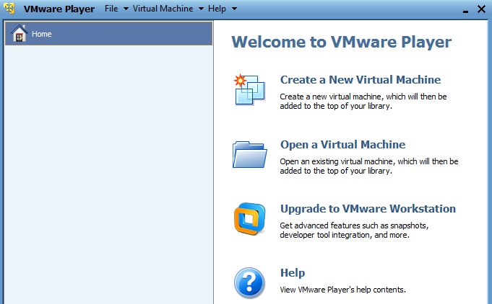Click the VMware Player title text

pyautogui.click(x=59, y=9)
